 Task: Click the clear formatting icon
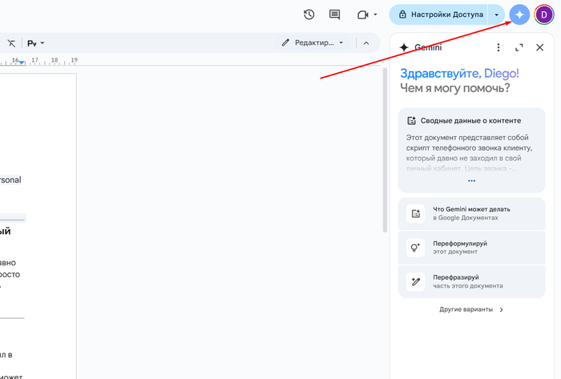(x=11, y=43)
